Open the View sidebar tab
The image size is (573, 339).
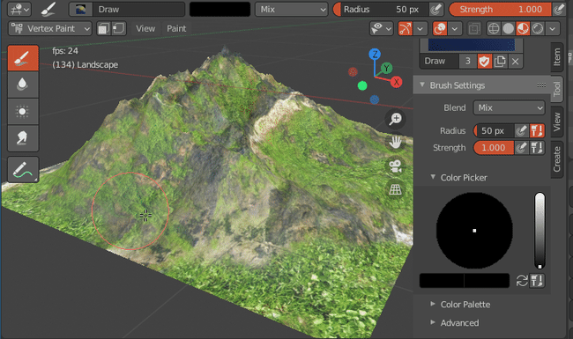(x=556, y=122)
